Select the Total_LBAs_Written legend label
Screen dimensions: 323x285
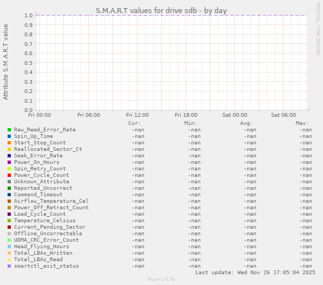pyautogui.click(x=43, y=253)
